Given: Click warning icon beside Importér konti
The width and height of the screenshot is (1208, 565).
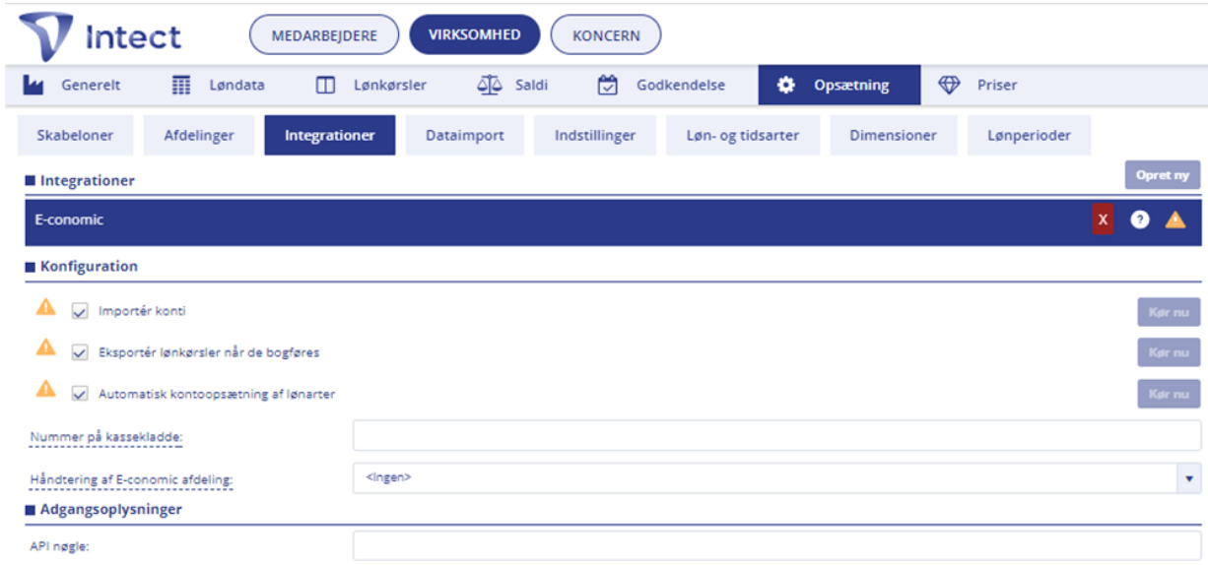Looking at the screenshot, I should click(45, 307).
